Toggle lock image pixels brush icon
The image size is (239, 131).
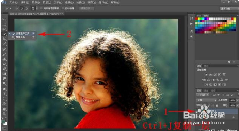tap(209, 105)
